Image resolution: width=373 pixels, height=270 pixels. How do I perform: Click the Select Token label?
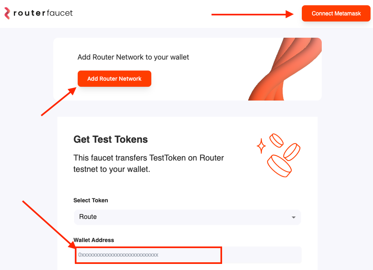pos(90,200)
